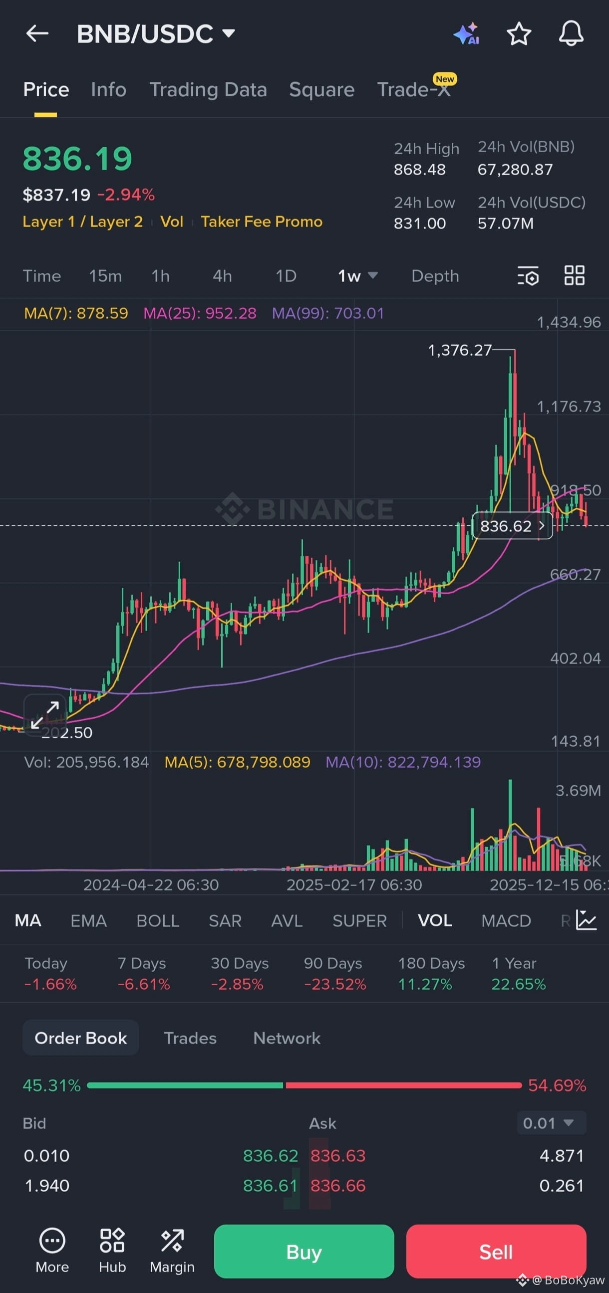Toggle the MACD sub-indicator

pos(506,920)
